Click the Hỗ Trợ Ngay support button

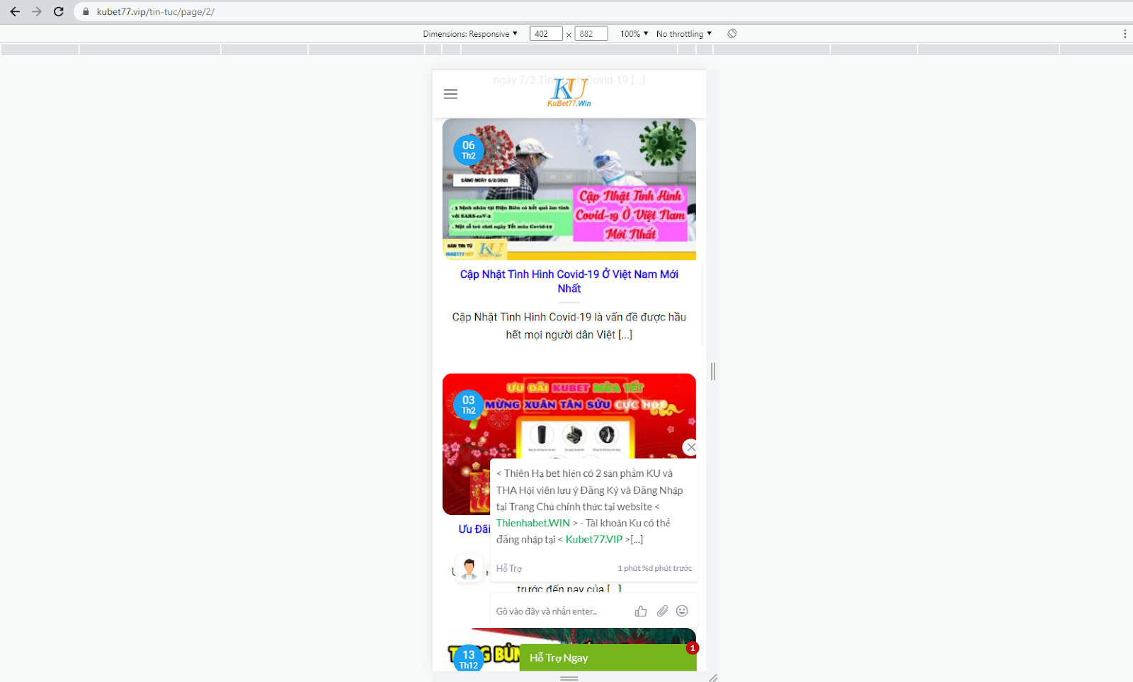(608, 657)
